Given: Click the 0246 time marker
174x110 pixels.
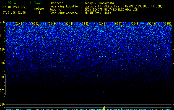Looking at the screenshot, I should (x=102, y=24).
